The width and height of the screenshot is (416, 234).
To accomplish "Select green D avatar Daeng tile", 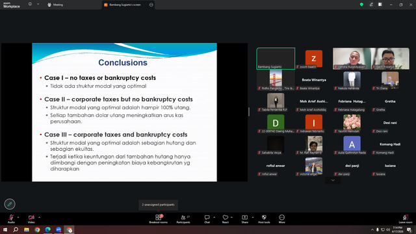I will [276, 123].
